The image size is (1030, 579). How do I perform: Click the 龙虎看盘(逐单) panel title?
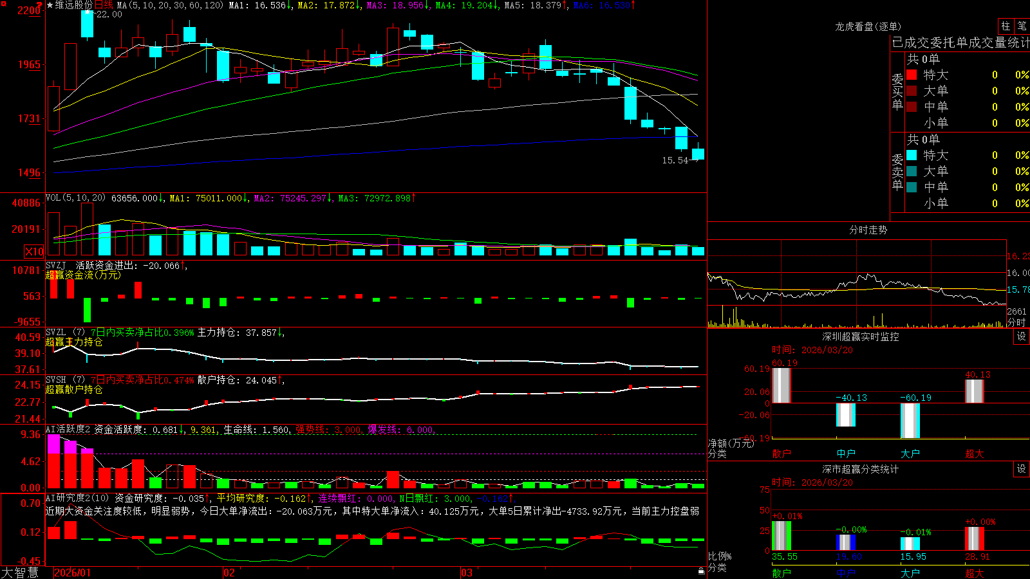(868, 26)
